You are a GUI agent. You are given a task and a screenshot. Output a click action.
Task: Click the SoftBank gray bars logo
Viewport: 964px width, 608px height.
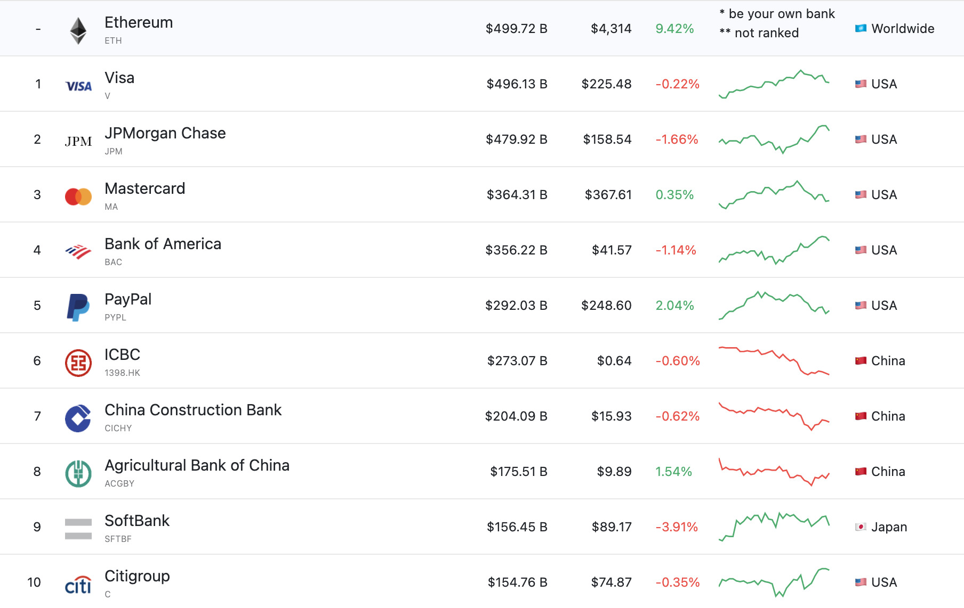click(78, 529)
